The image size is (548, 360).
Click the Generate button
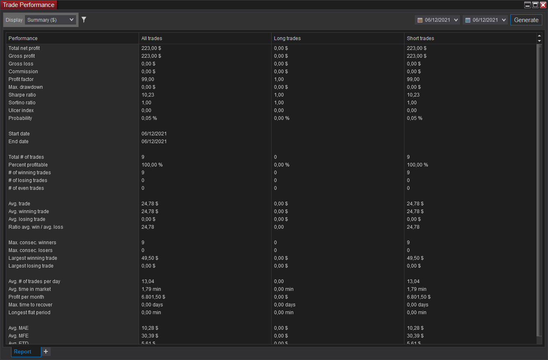coord(526,20)
